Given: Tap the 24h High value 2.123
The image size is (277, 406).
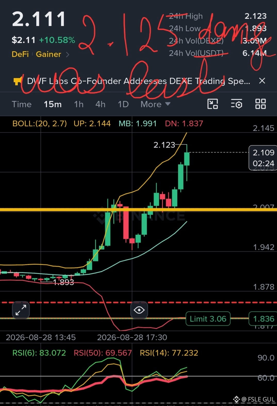Looking at the screenshot, I should (x=255, y=16).
